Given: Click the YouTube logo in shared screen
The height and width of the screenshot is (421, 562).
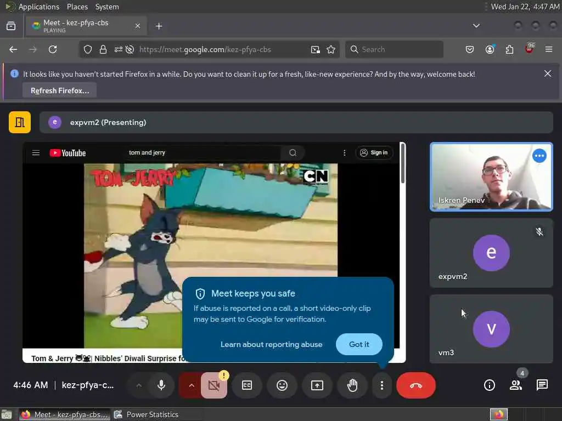Looking at the screenshot, I should click(x=68, y=153).
